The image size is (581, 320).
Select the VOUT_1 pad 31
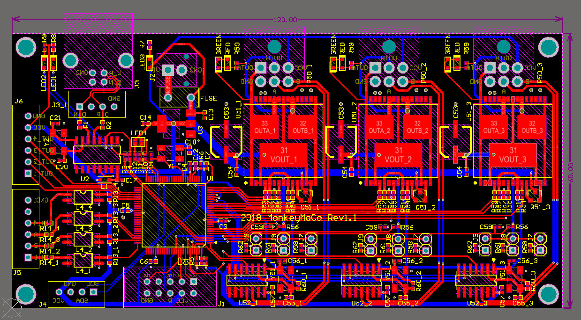click(x=283, y=154)
